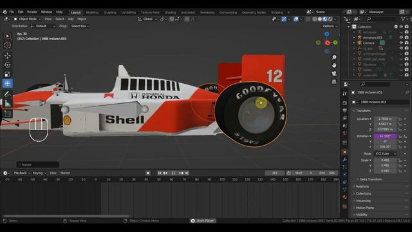This screenshot has width=412, height=232.
Task: Toggle Collection exclude checkbox
Action: pyautogui.click(x=396, y=26)
